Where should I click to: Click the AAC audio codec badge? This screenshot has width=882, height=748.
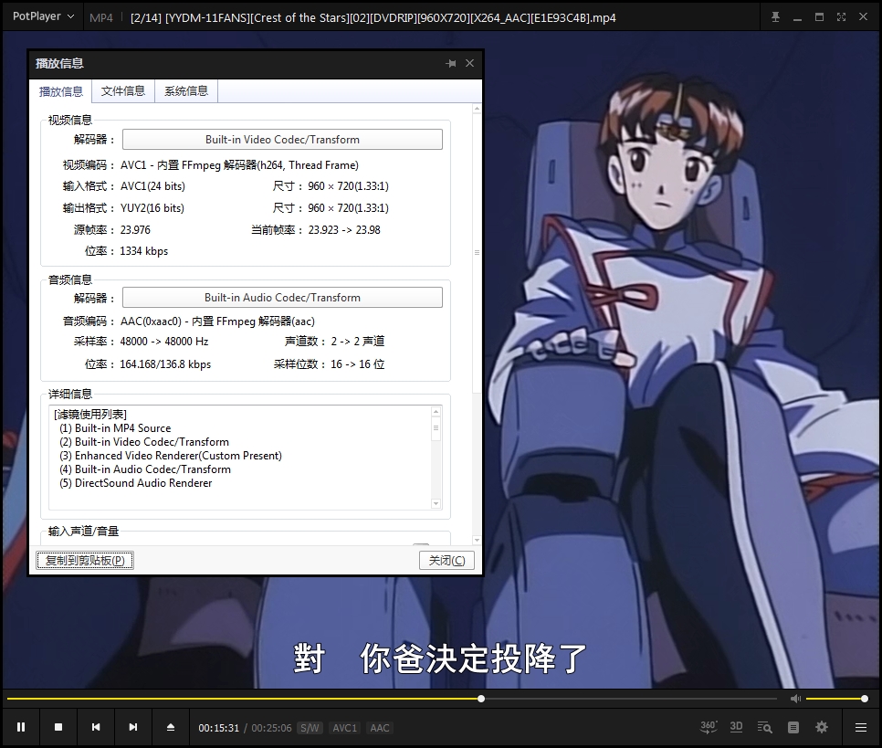[380, 728]
